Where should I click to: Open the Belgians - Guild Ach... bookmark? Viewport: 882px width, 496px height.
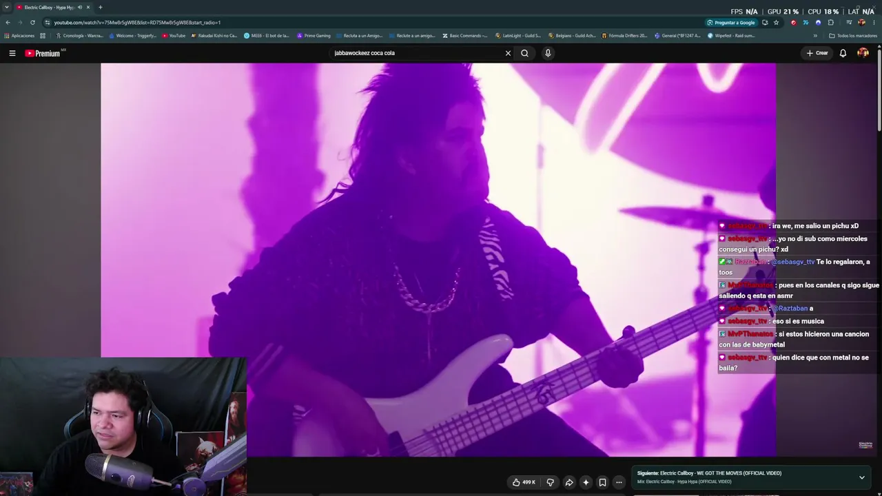pos(572,36)
